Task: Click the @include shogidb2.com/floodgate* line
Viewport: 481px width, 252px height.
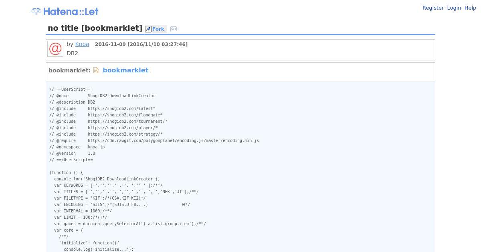Action: click(106, 115)
